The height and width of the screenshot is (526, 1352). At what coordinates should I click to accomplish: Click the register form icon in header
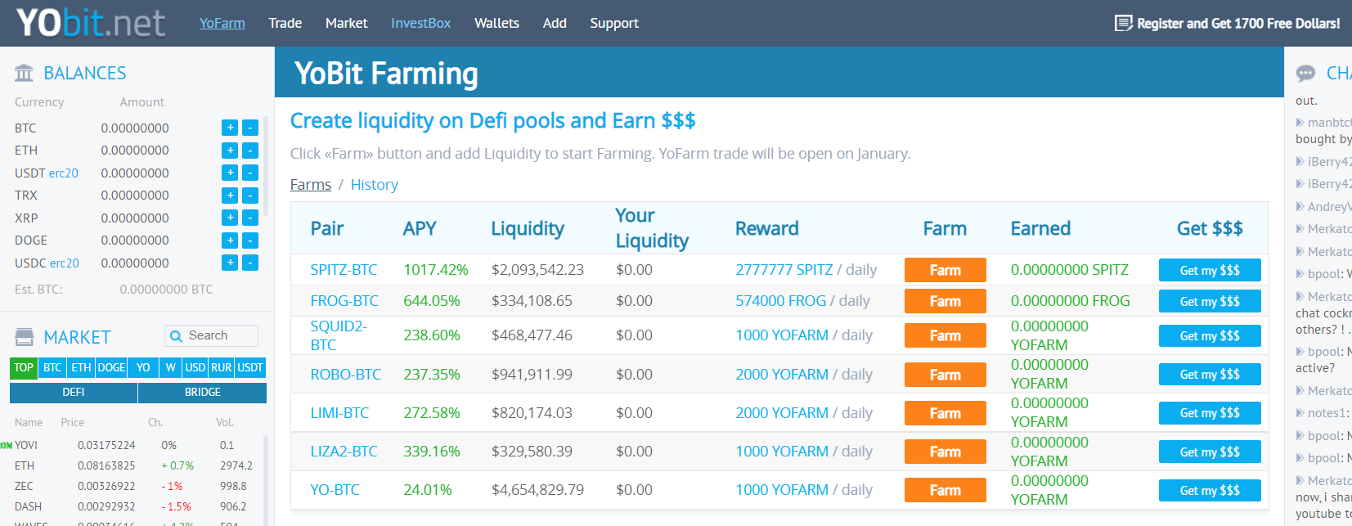tap(1124, 23)
